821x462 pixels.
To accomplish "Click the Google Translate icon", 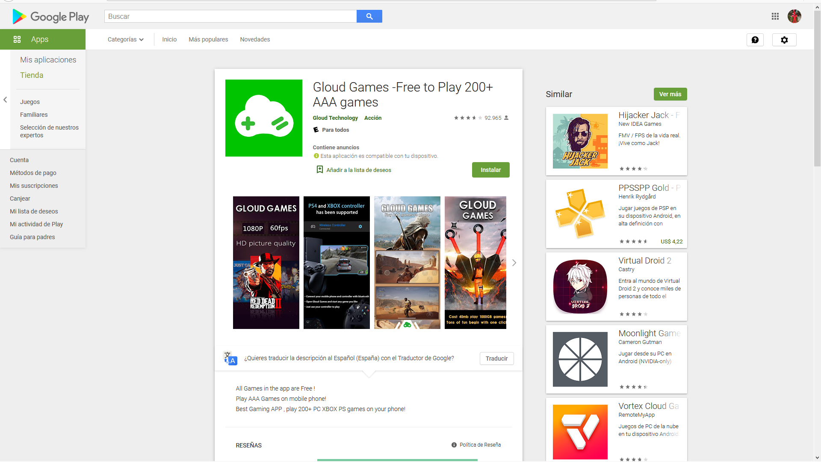I will click(230, 358).
